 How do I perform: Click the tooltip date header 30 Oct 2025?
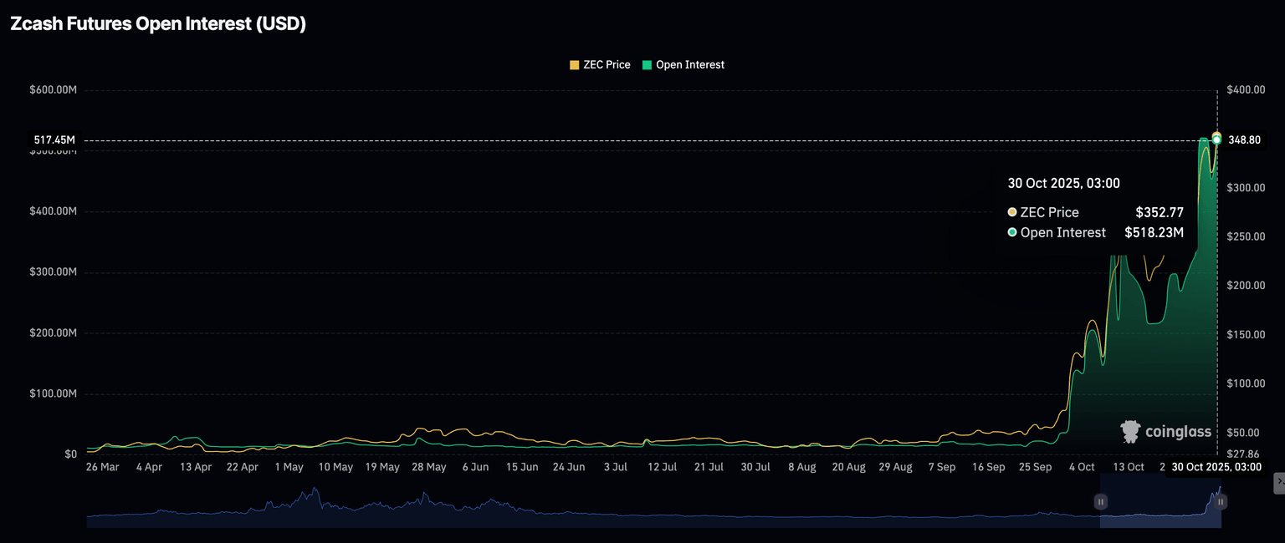point(1063,184)
